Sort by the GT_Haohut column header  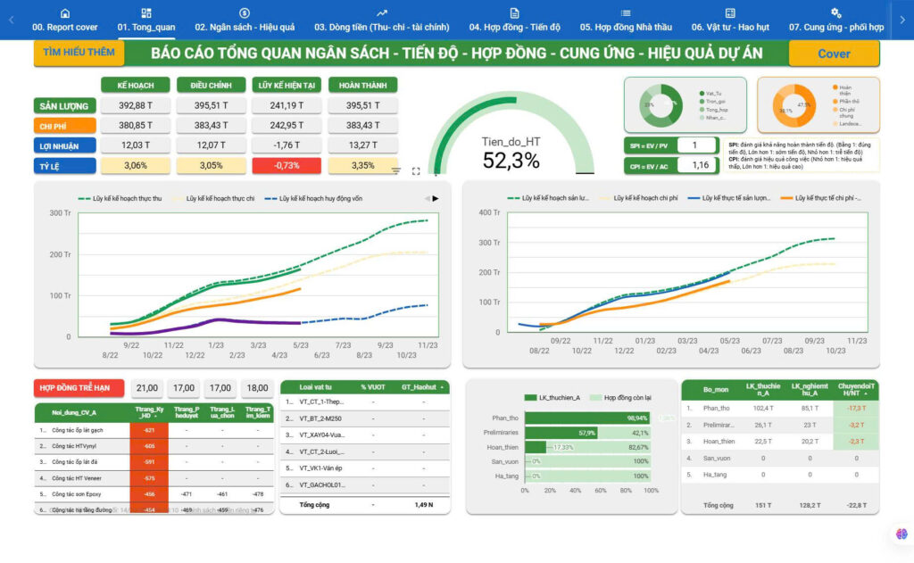click(421, 387)
